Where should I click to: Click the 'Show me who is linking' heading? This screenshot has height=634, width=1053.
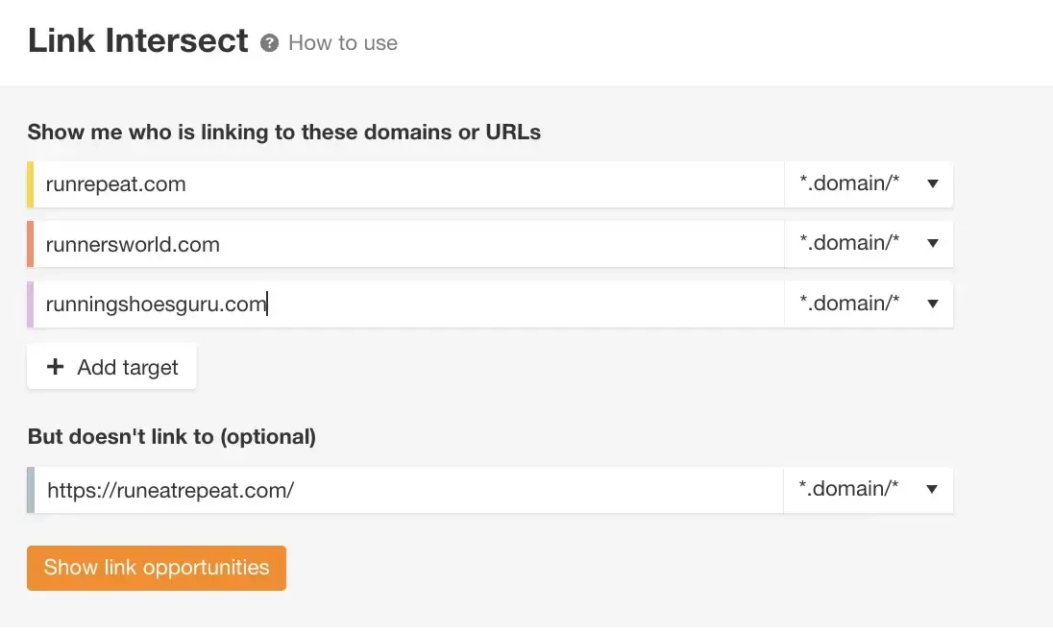283,133
